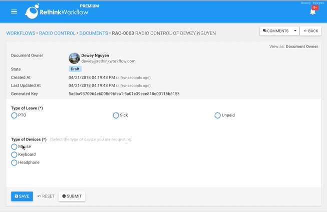Submit the Radio Control document
The image size is (327, 212).
coord(72,196)
